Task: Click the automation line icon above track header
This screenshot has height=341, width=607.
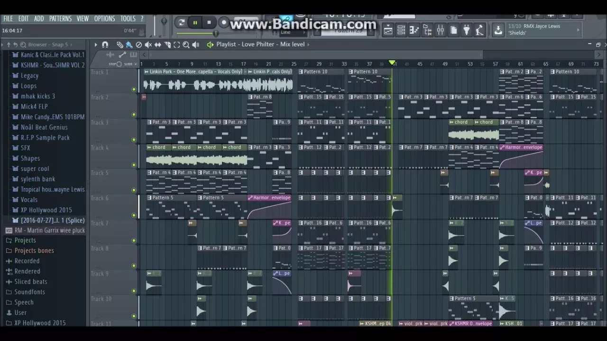Action: click(x=122, y=55)
